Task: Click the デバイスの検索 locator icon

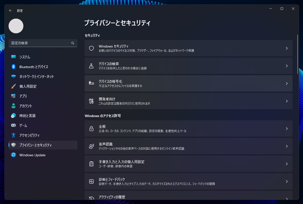Action: [x=91, y=66]
